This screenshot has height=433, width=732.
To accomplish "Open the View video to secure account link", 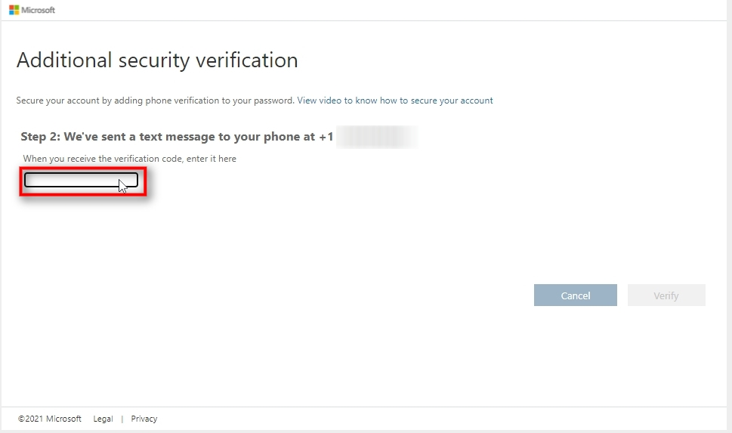I will (x=395, y=100).
